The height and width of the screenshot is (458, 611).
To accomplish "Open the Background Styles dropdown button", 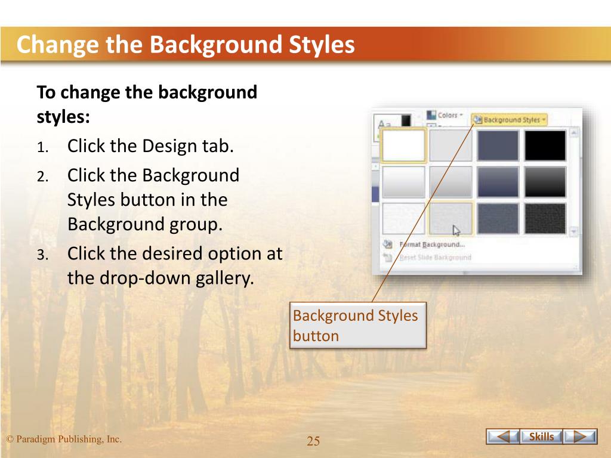I will 509,120.
